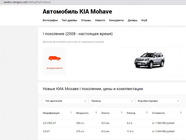Click the внедорожник body type link
Viewport: 186px width, 140px height.
tap(55, 68)
